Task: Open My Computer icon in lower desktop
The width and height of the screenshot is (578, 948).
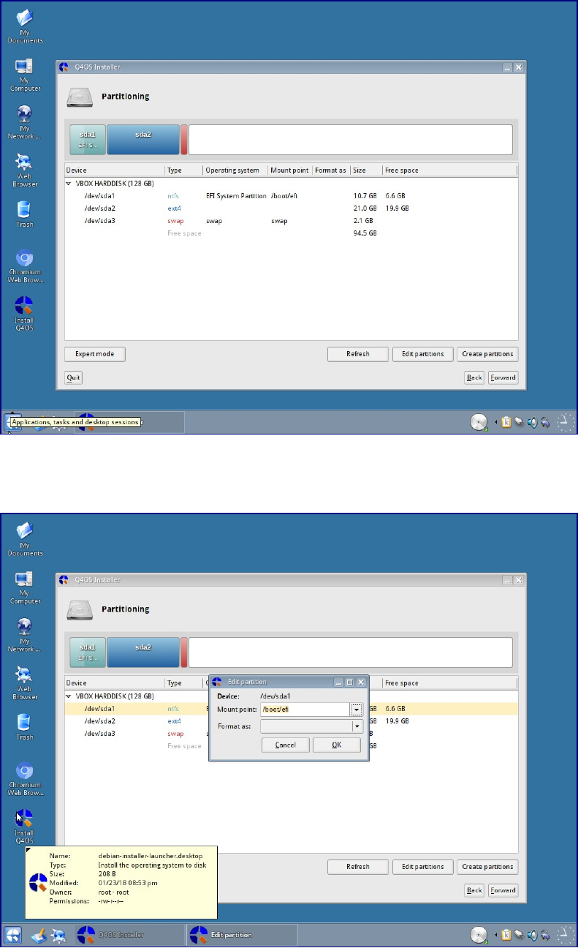Action: click(25, 587)
